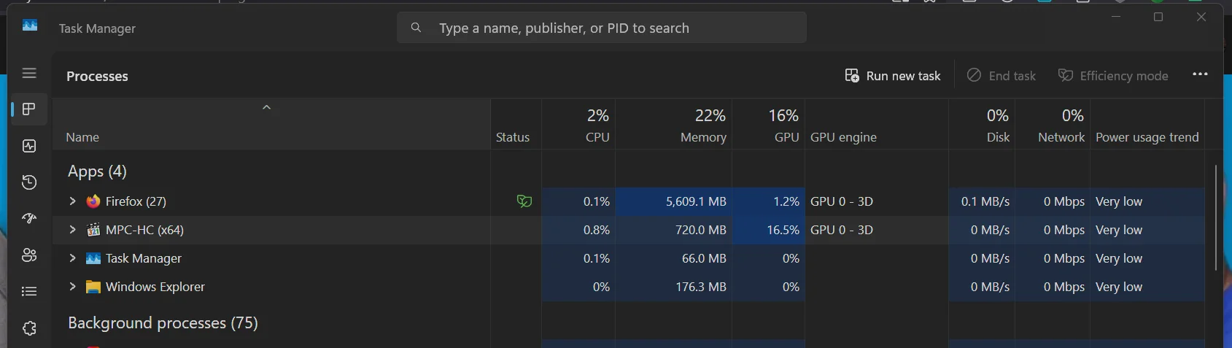Expand the Windows Explorer process entry
This screenshot has height=348, width=1232.
(x=72, y=287)
